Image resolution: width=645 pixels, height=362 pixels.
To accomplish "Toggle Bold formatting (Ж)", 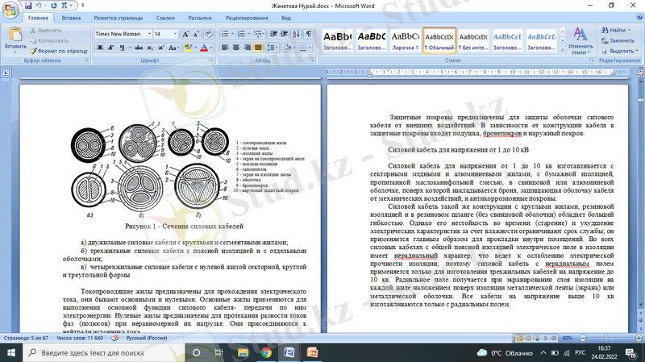I will coord(99,48).
